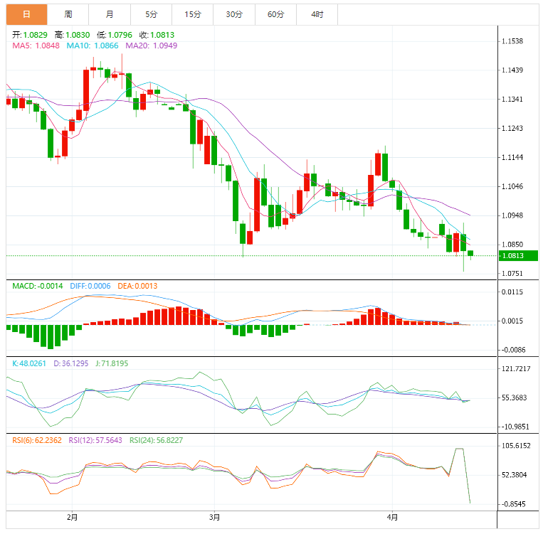Click the -0.8545 RSI axis label
This screenshot has height=534, width=543.
click(x=514, y=504)
